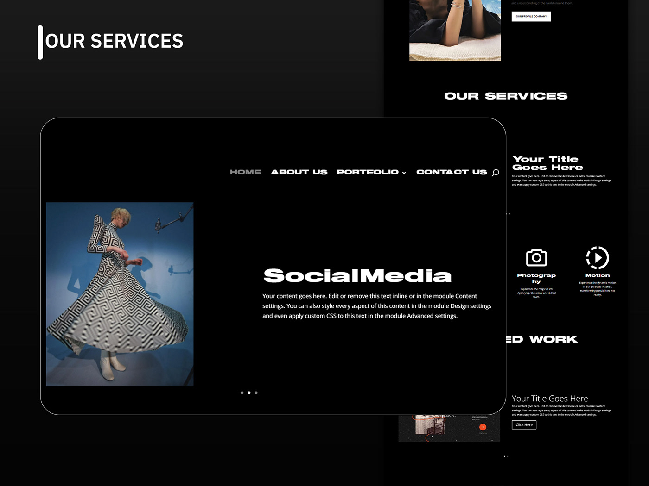Click the Motion play circle icon
Image resolution: width=649 pixels, height=486 pixels.
[x=597, y=258]
